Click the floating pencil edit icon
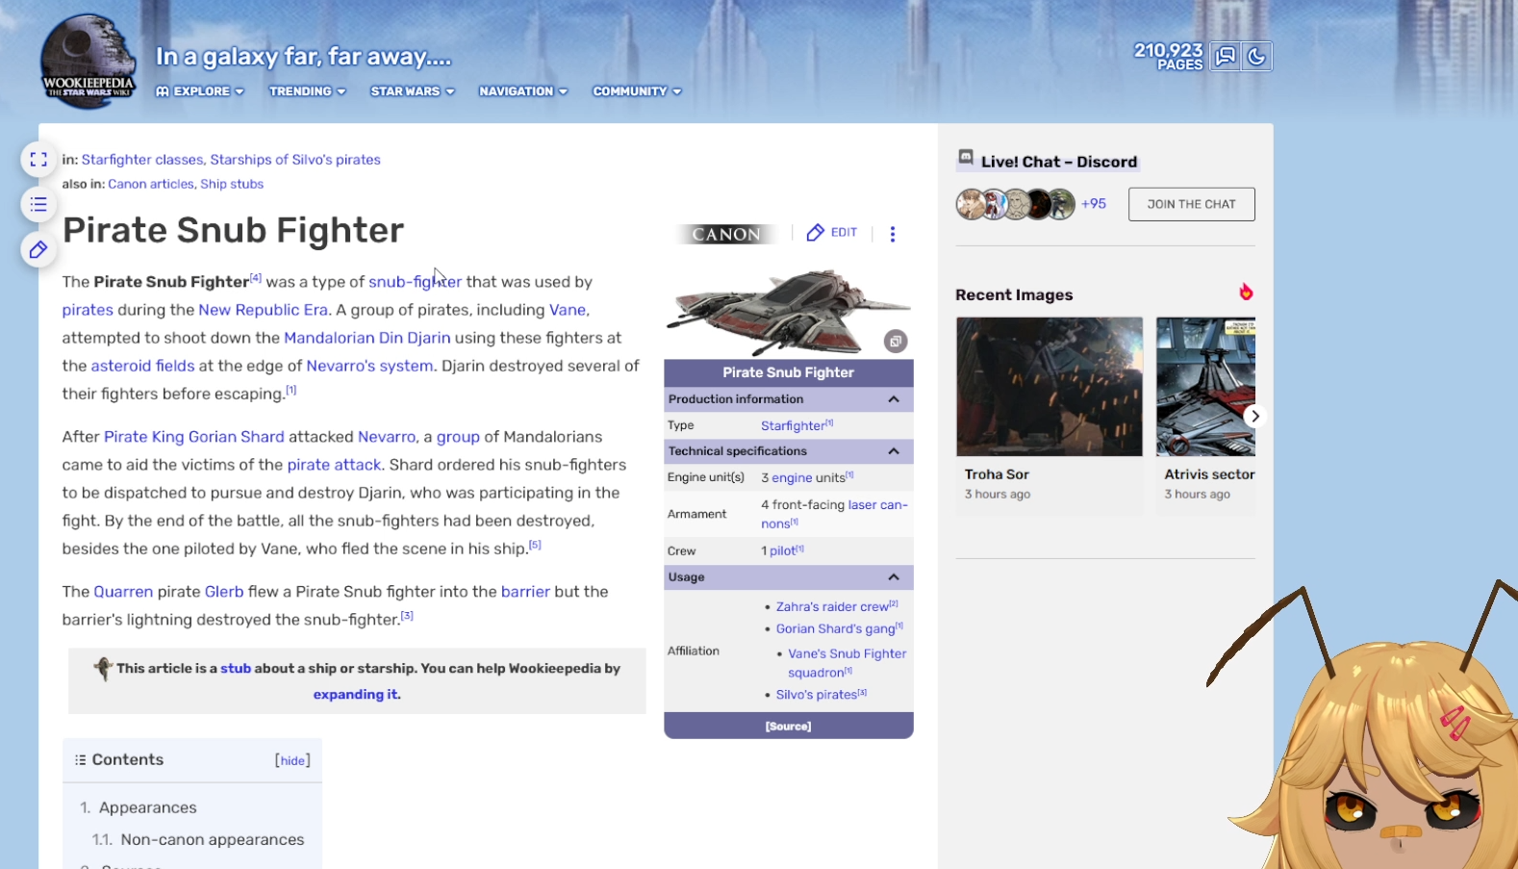This screenshot has height=869, width=1518. tap(38, 250)
